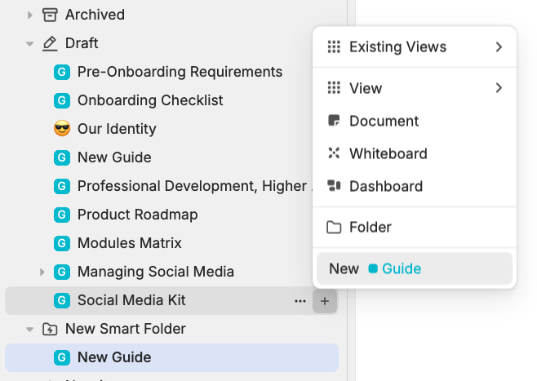This screenshot has width=537, height=381.
Task: Click the sunglasses emoji beside Our Identity
Action: [61, 129]
